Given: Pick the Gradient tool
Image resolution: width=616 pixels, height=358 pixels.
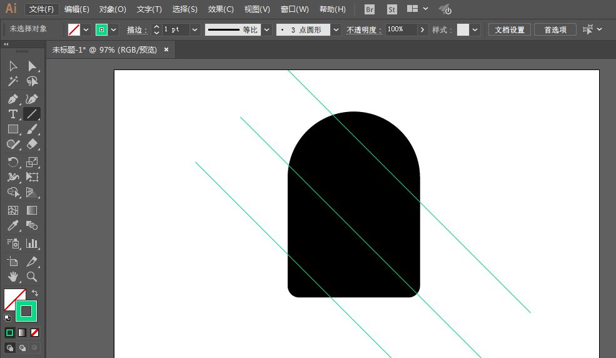Looking at the screenshot, I should click(32, 210).
